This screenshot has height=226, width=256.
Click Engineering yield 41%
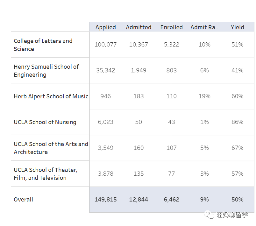point(238,70)
